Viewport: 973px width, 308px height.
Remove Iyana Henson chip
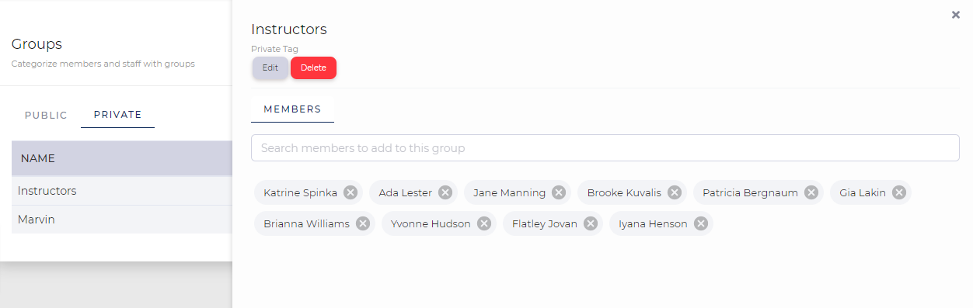701,223
